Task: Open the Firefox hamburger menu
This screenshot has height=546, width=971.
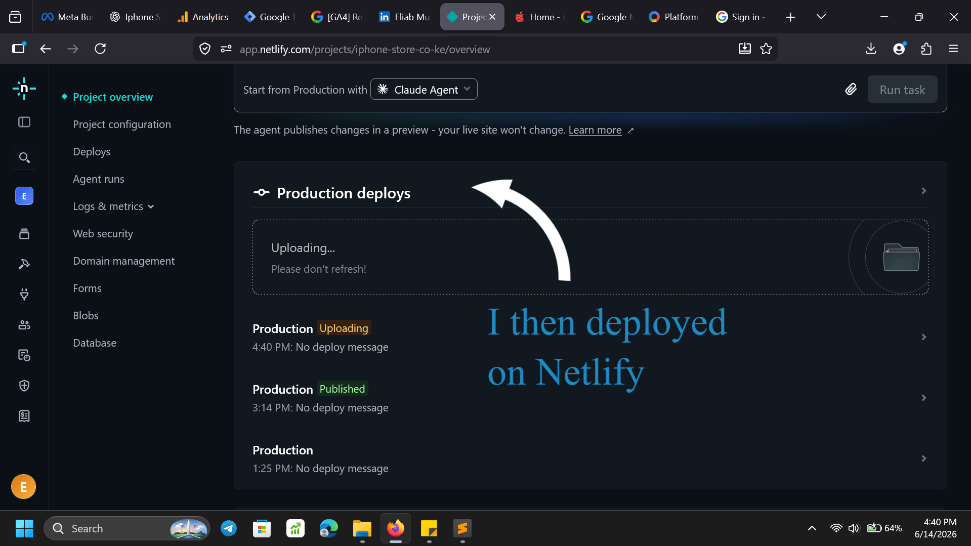Action: click(953, 49)
